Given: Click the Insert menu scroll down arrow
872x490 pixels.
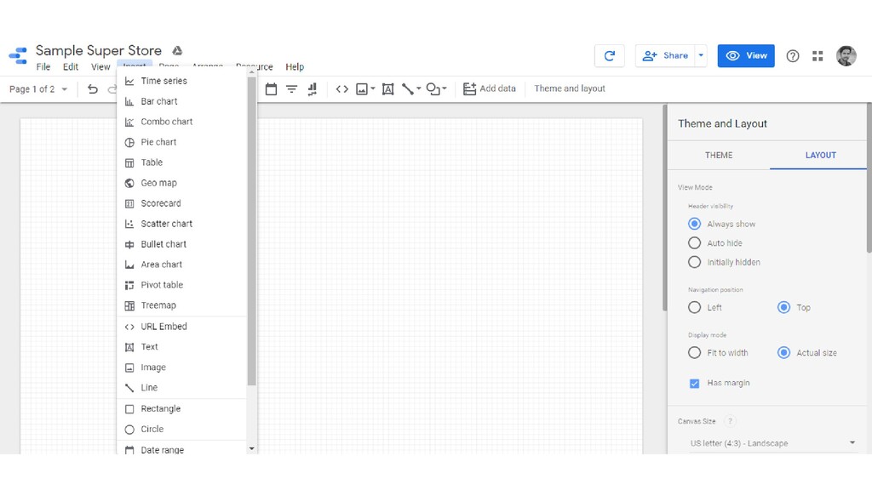Looking at the screenshot, I should point(251,448).
